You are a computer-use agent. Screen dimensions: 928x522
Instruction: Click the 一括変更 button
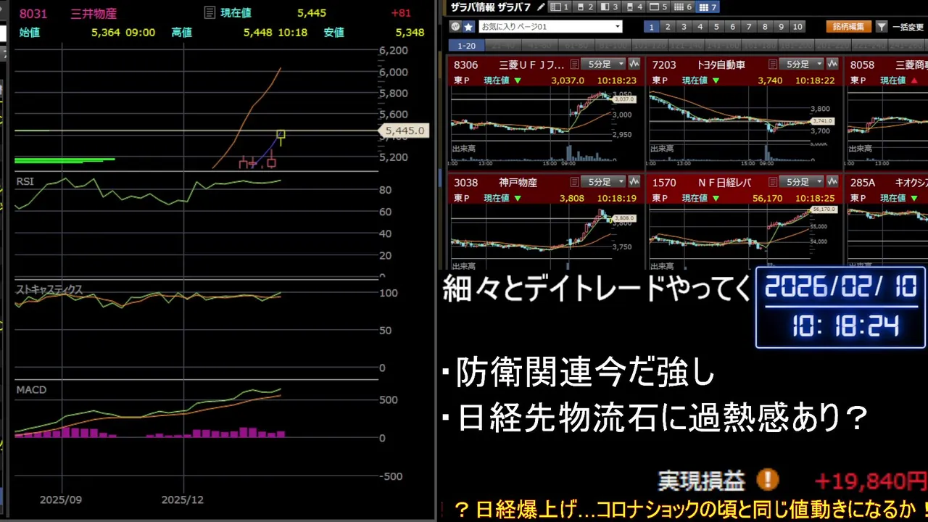pos(908,27)
